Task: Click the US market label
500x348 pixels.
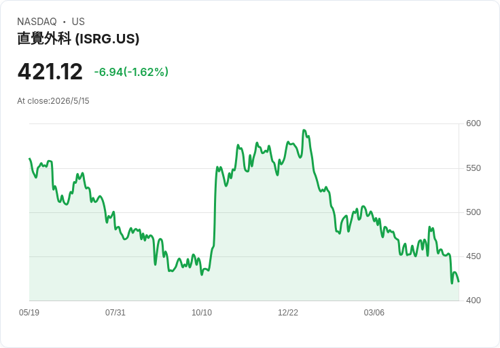Action: [78, 22]
